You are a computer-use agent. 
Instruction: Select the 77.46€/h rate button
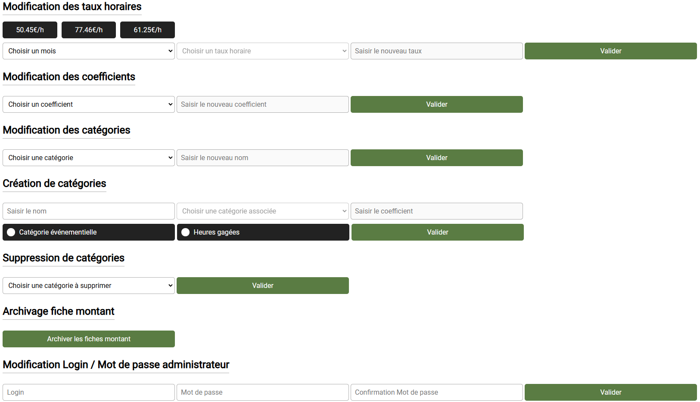coord(88,30)
